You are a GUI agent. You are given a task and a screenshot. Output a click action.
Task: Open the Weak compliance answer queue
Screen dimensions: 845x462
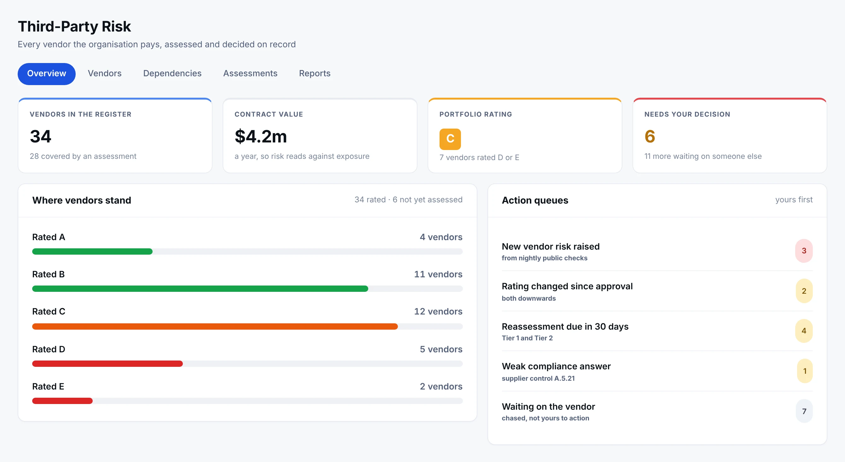click(x=657, y=371)
